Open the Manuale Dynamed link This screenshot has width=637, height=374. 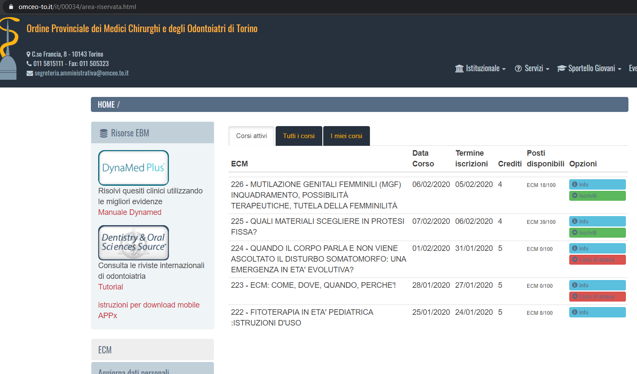130,212
